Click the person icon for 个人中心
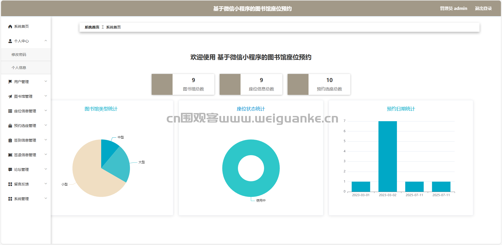502x245 pixels. (x=10, y=41)
